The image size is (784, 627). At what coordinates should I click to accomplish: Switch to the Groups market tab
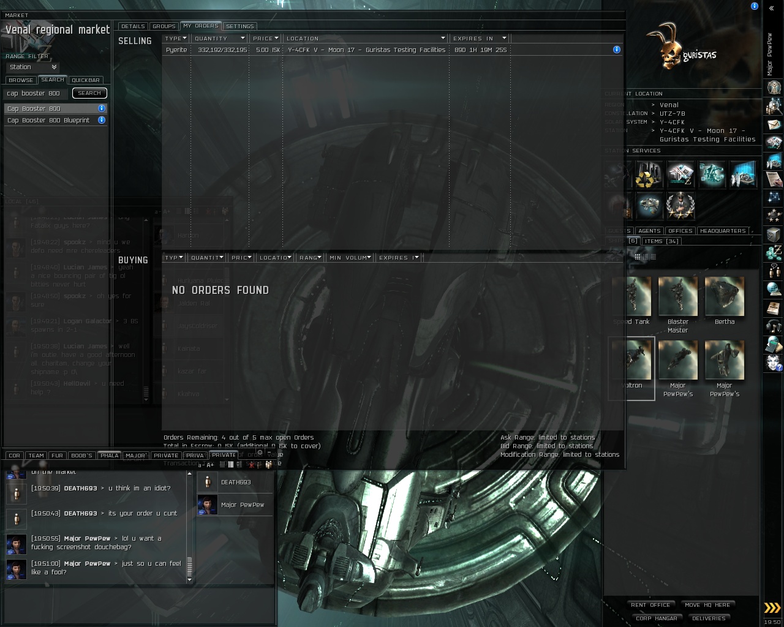[x=164, y=26]
